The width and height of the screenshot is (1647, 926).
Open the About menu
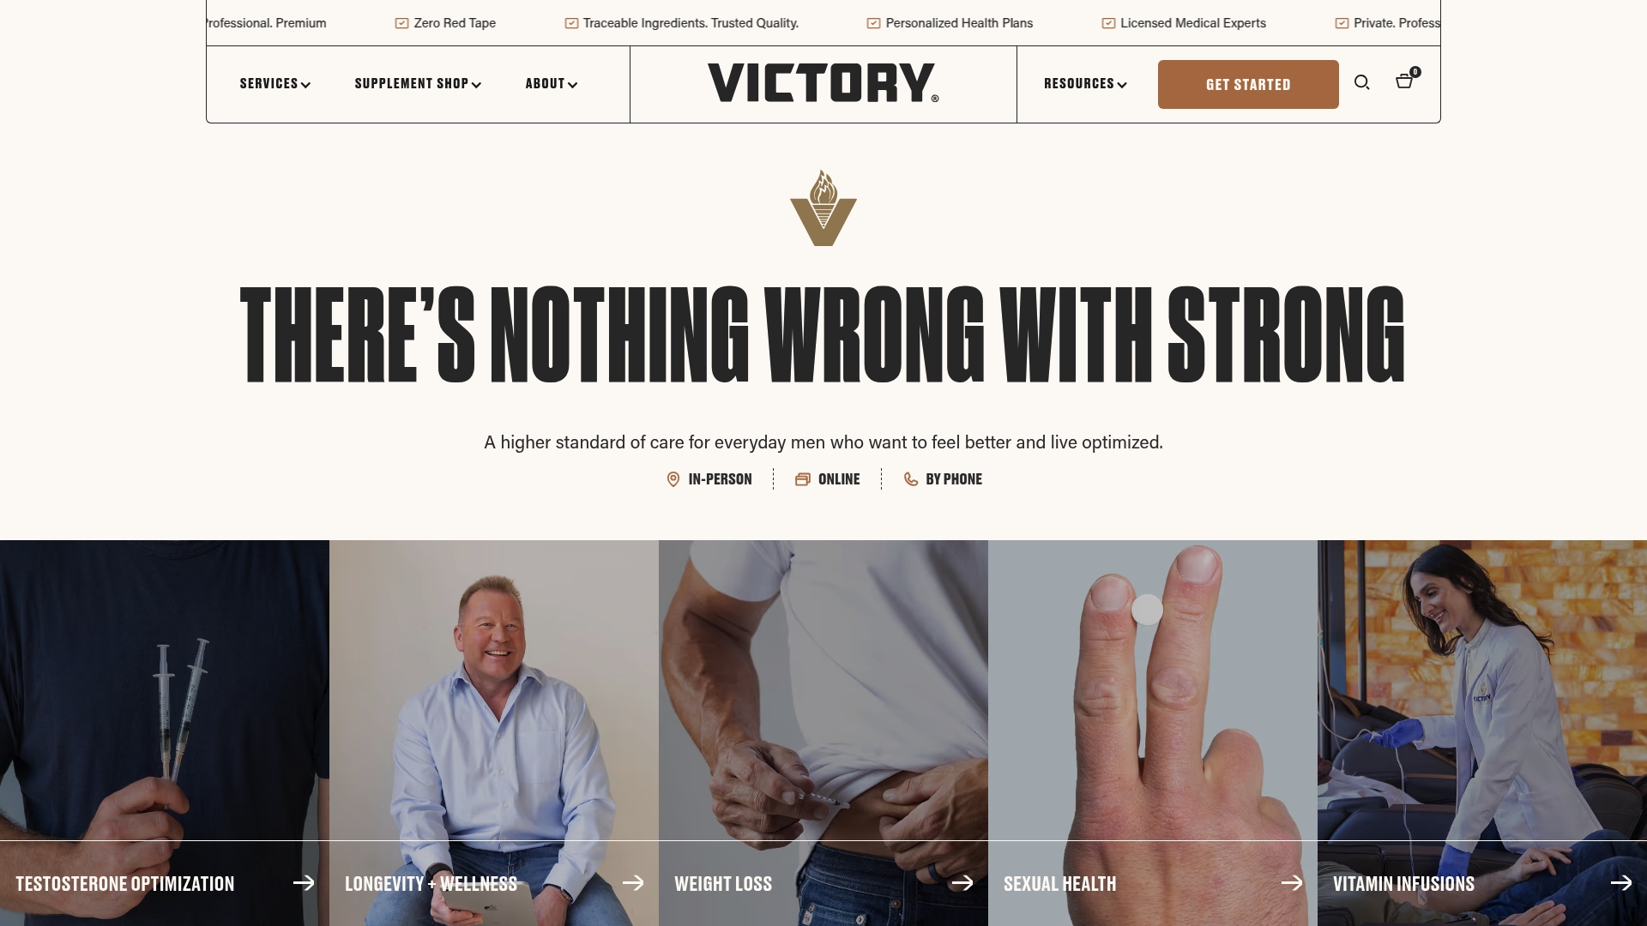551,84
